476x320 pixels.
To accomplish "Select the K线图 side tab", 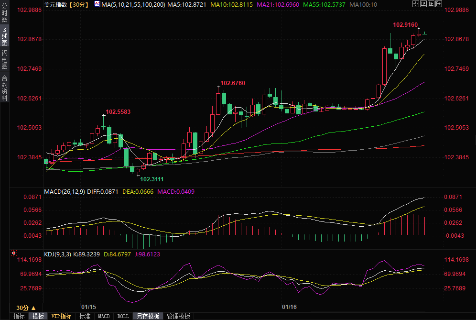I will (4, 36).
